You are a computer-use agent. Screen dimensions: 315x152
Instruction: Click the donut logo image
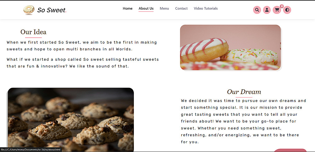point(29,10)
